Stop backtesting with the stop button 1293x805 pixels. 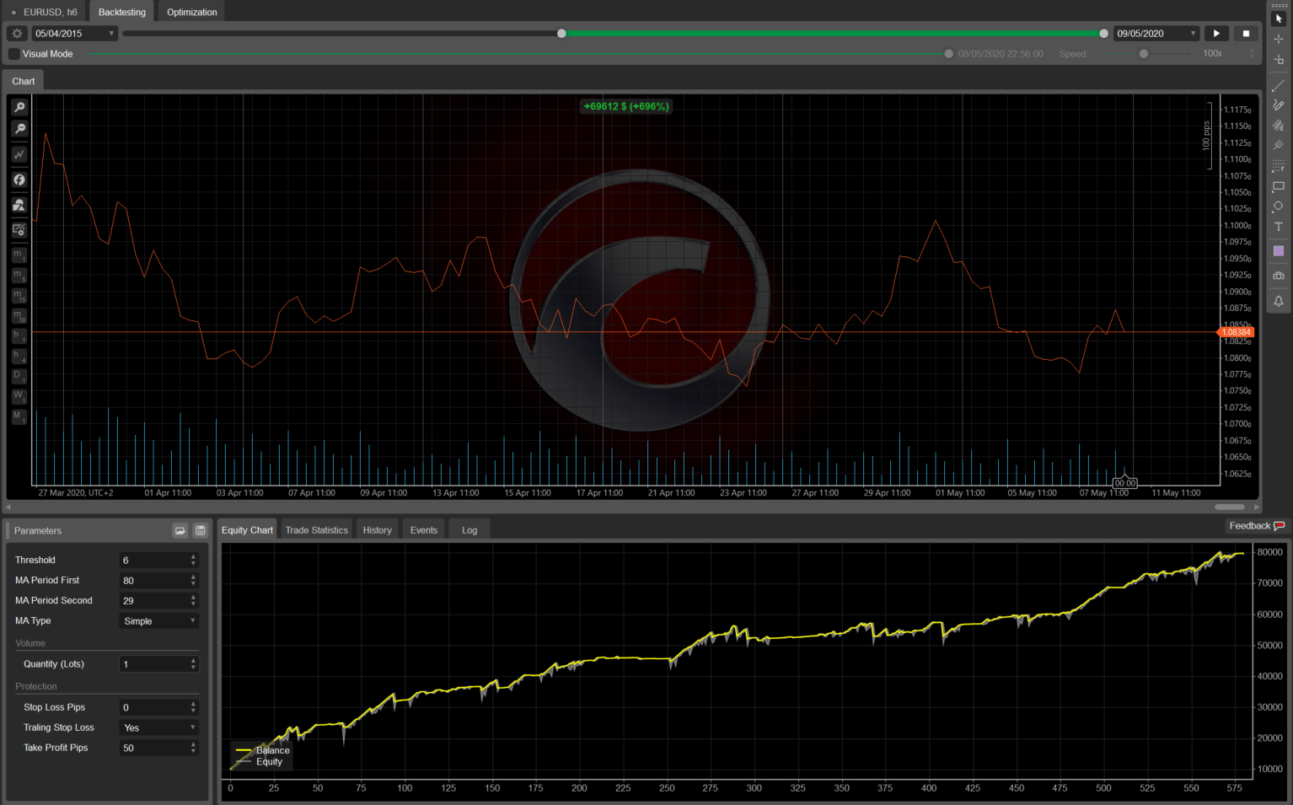(x=1246, y=34)
